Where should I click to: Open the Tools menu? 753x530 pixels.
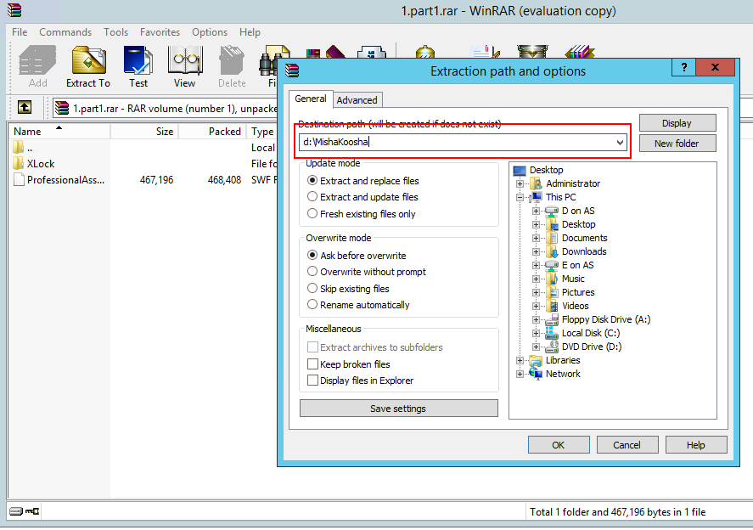click(115, 32)
